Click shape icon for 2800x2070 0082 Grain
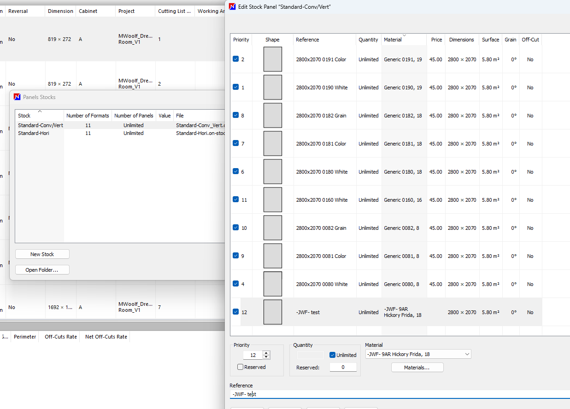 click(272, 228)
